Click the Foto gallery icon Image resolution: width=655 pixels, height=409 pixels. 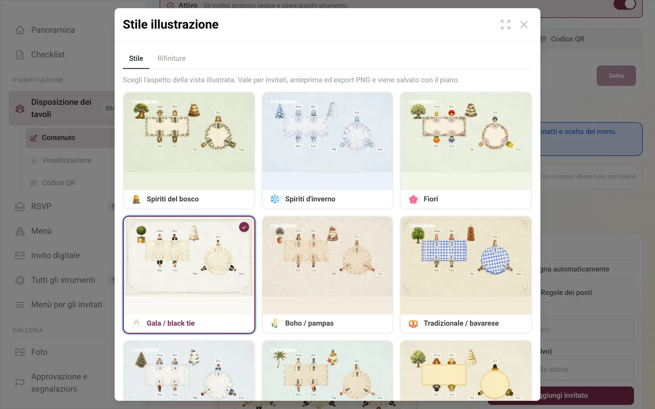point(20,352)
